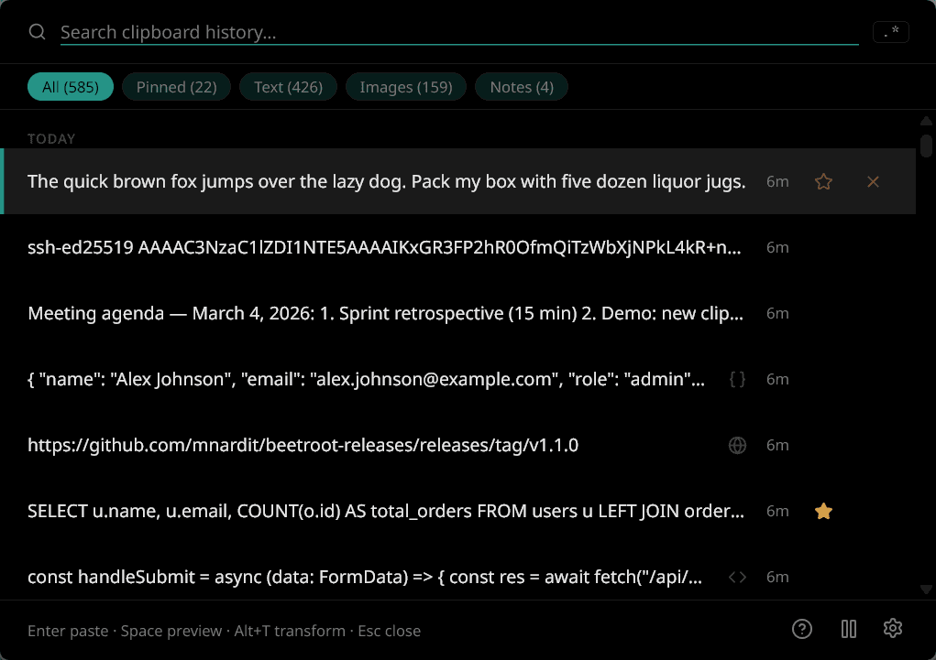Click the JSON braces icon on Alex Johnson entry
Viewport: 936px width, 660px height.
pos(737,379)
